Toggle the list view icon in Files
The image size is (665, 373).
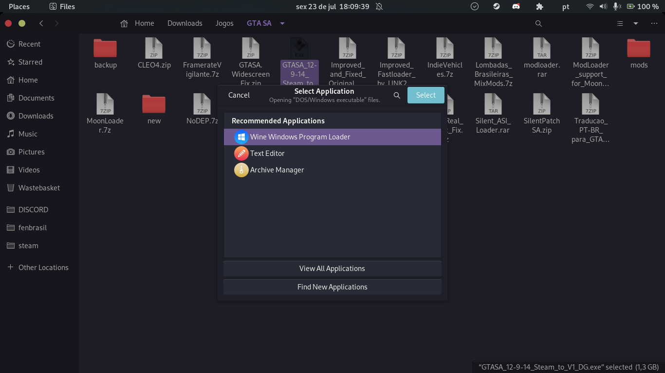pos(620,23)
